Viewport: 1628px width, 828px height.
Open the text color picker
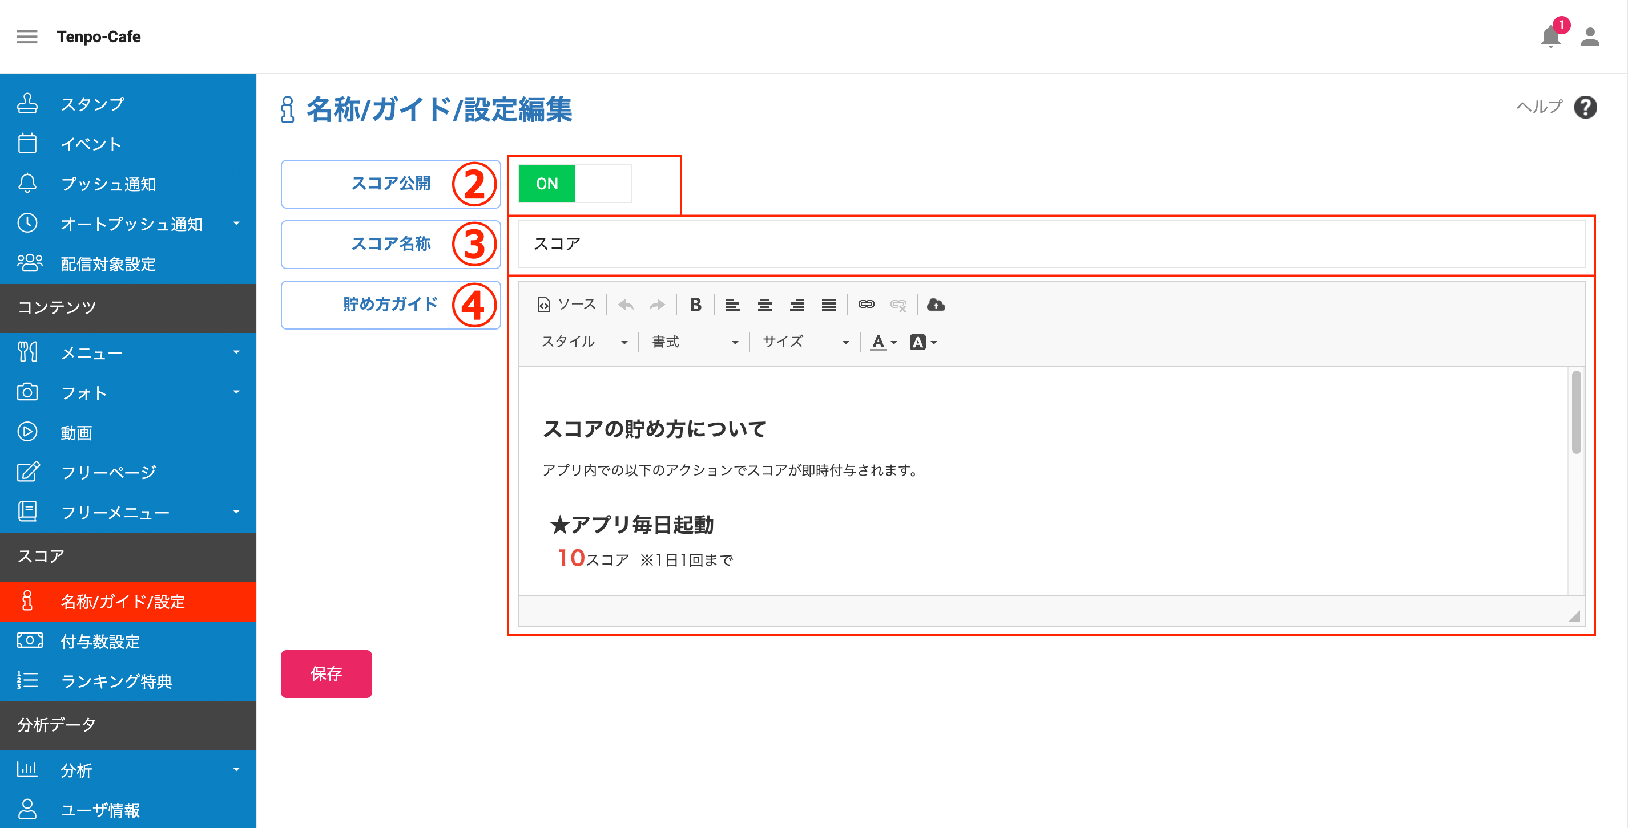click(884, 342)
